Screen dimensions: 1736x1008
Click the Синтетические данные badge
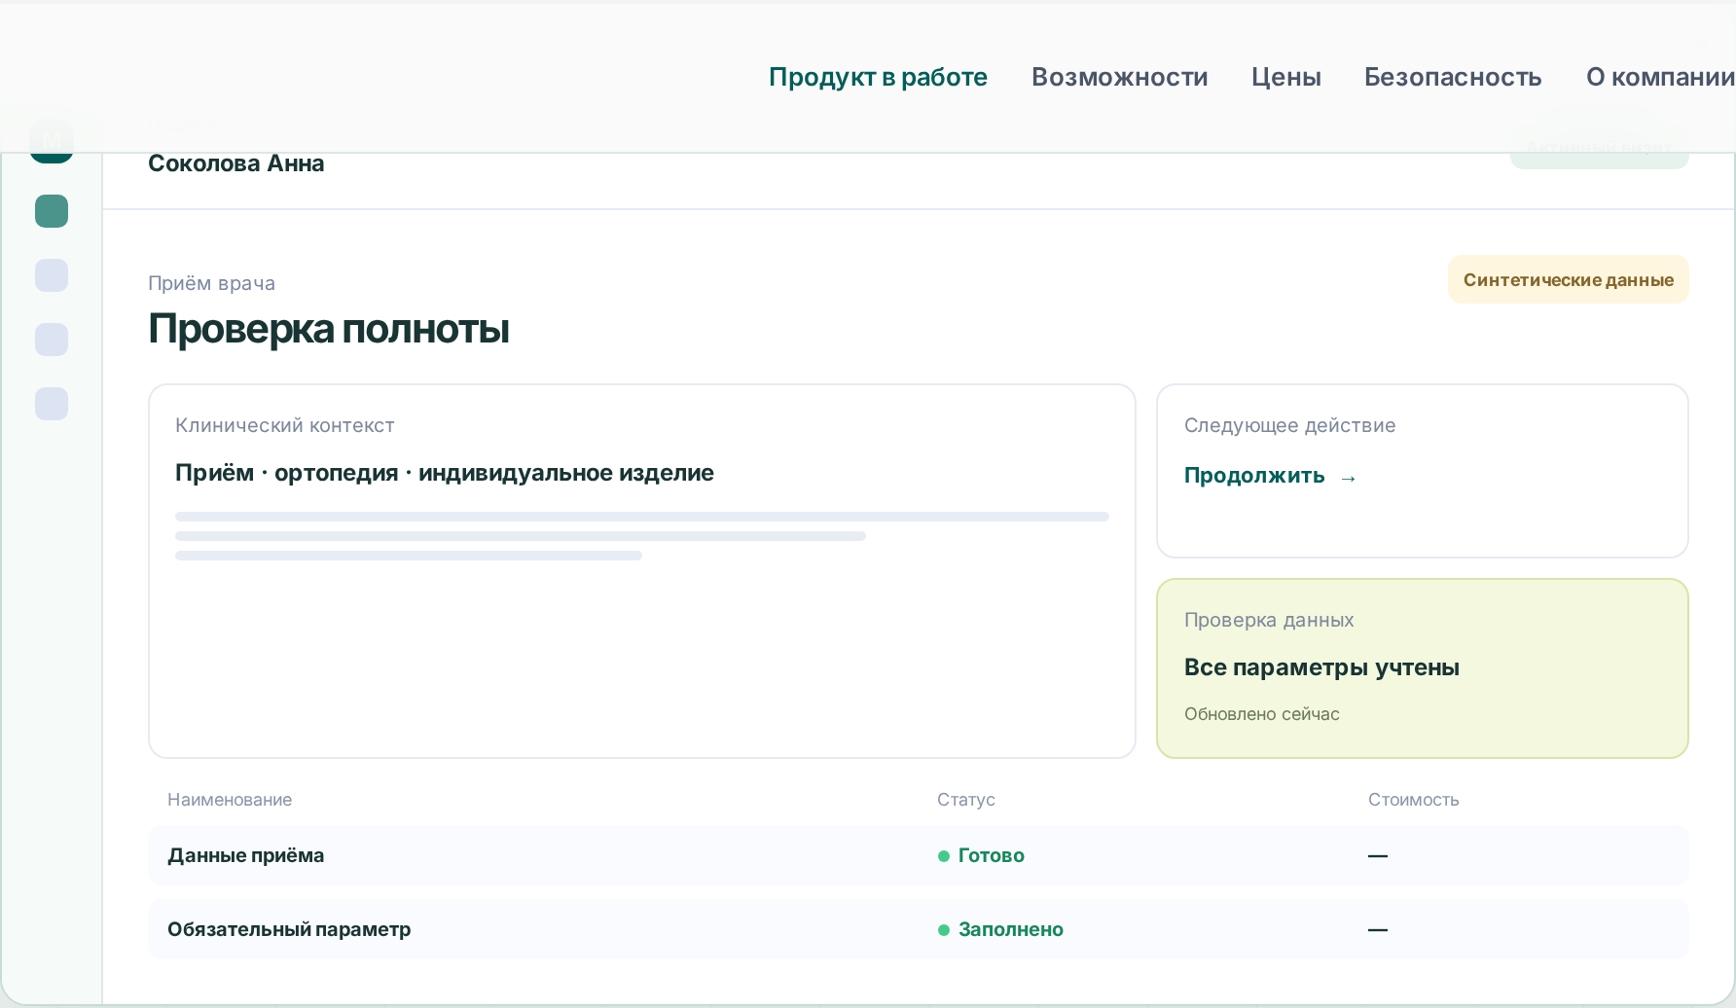[x=1568, y=279]
